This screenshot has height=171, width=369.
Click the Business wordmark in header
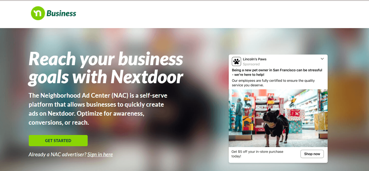pyautogui.click(x=61, y=13)
